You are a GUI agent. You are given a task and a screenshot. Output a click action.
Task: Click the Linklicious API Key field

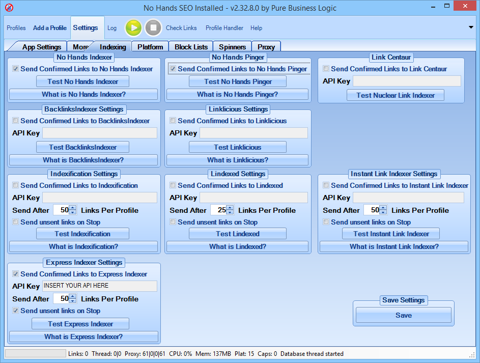click(x=254, y=133)
